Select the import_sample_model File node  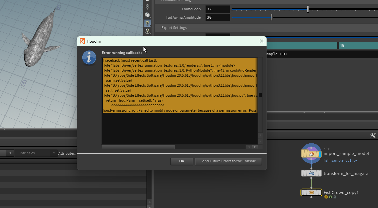point(311,154)
